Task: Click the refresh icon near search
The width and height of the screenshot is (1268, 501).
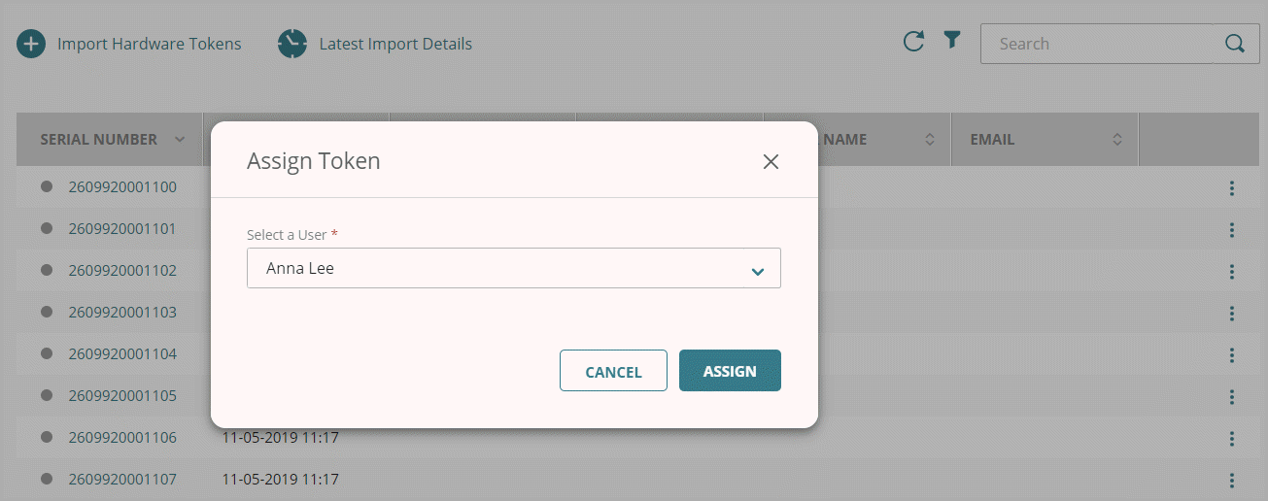Action: tap(913, 41)
